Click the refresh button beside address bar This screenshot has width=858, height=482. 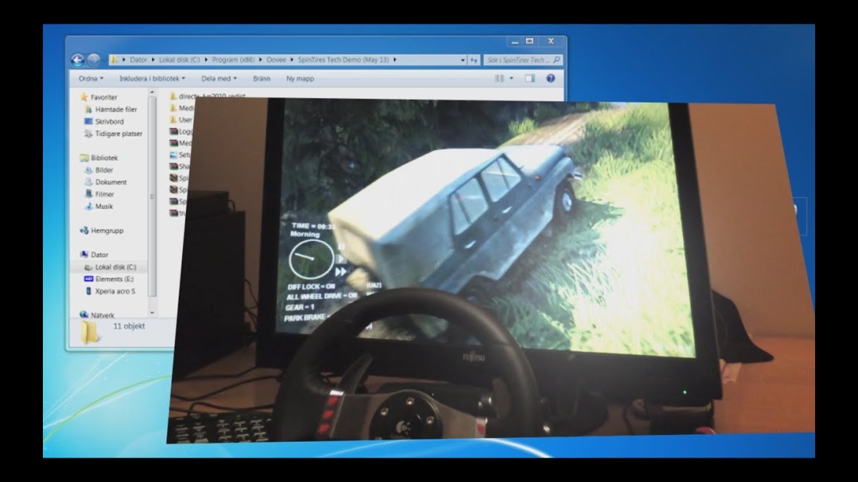[474, 60]
